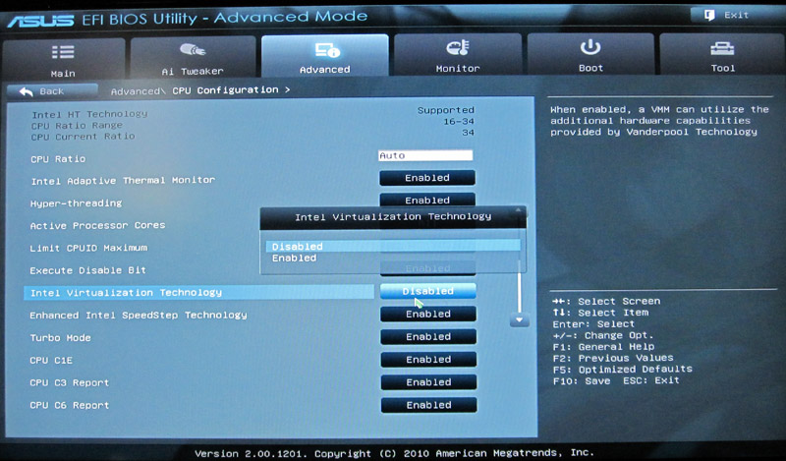Viewport: 786px width, 461px height.
Task: Click the Boot power icon
Action: pyautogui.click(x=590, y=47)
